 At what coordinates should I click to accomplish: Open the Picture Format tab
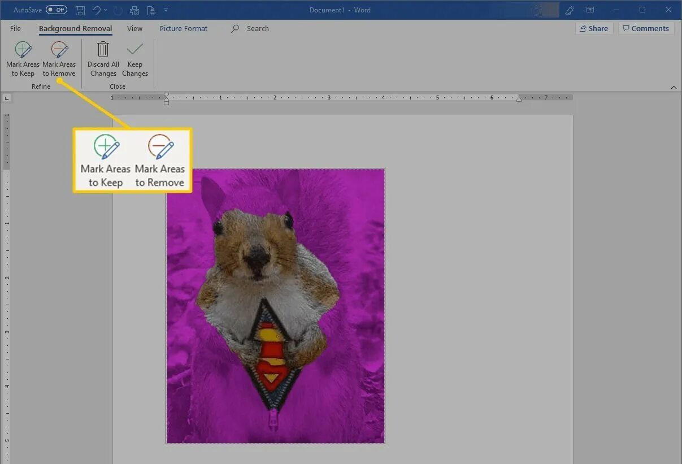[184, 28]
